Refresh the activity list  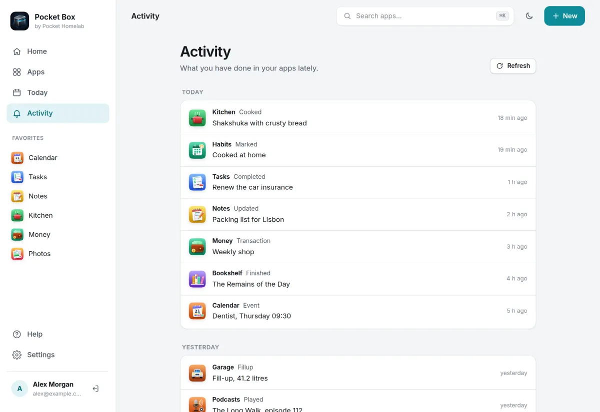(x=513, y=66)
